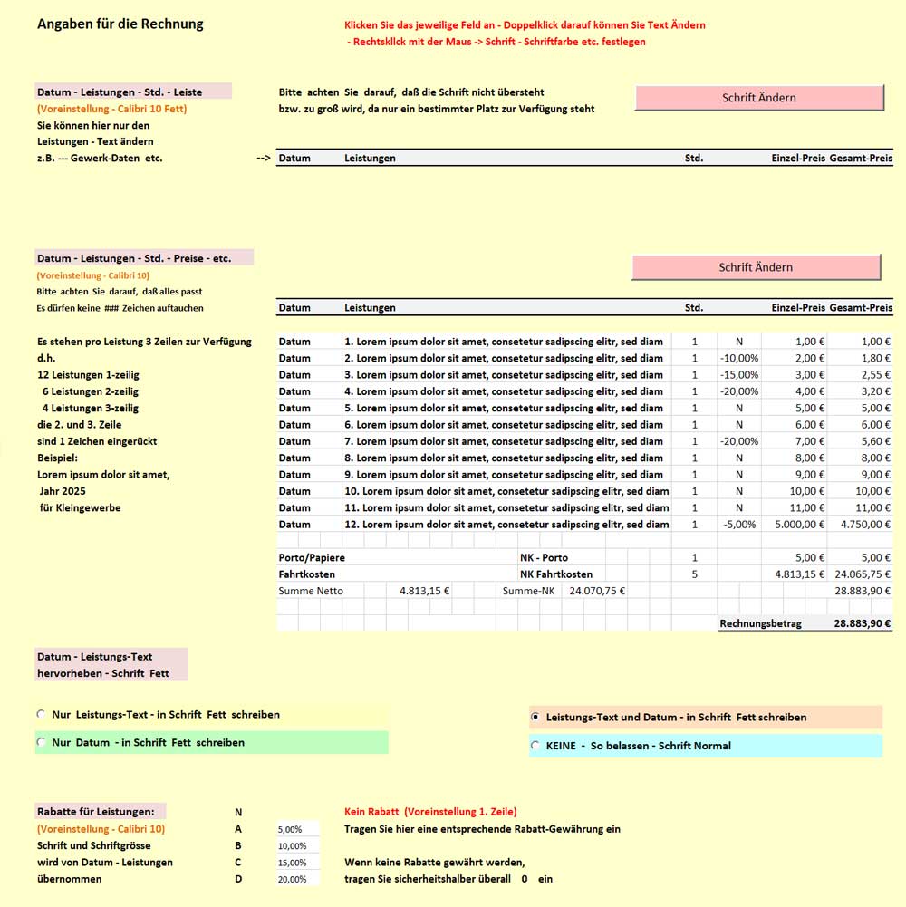
Task: Select 'Nur Datum in Schrift Fett' radio option
Action: [41, 743]
